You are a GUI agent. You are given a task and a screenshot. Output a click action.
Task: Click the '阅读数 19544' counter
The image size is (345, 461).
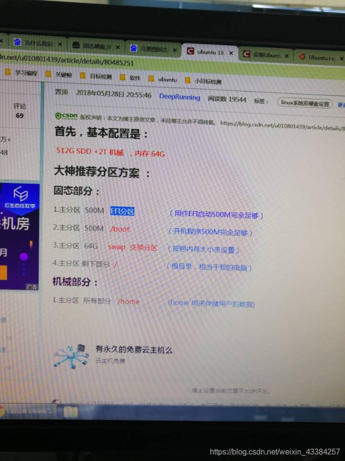227,99
